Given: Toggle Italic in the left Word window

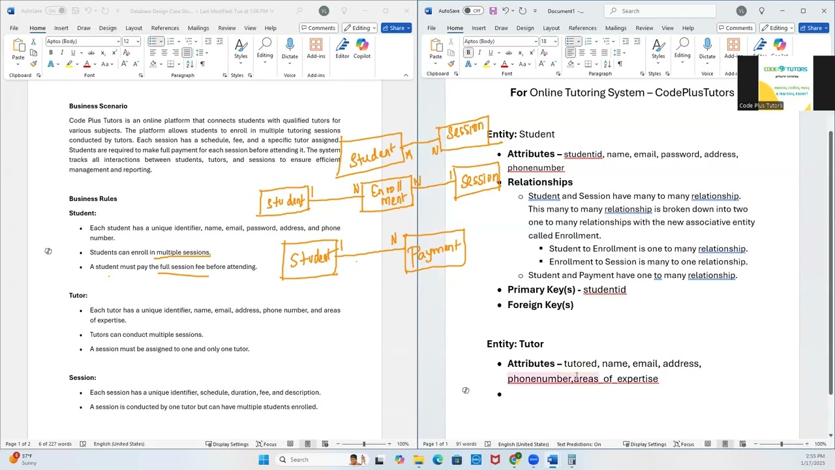Looking at the screenshot, I should [62, 53].
